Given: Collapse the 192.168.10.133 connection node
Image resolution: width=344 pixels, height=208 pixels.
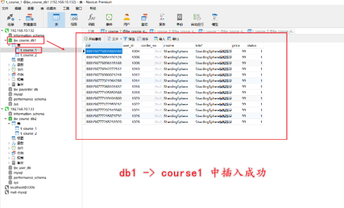Looking at the screenshot, I should [x=2, y=109].
